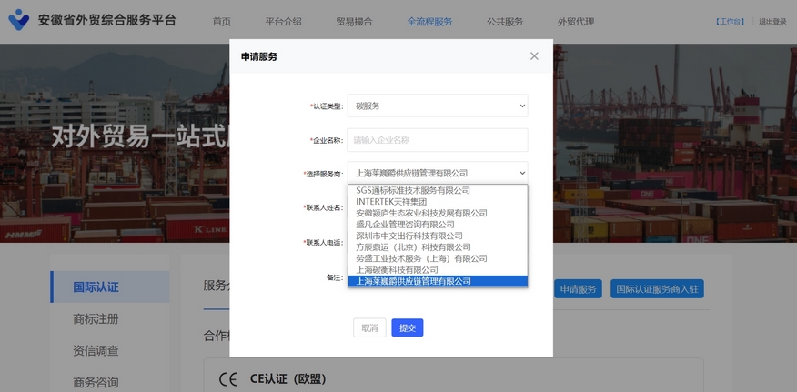Focus the 企业名称 input field
This screenshot has width=797, height=392.
point(438,140)
